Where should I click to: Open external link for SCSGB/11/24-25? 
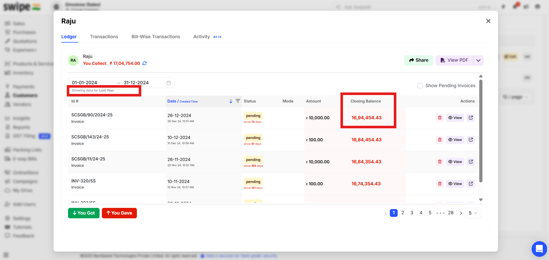coord(471,162)
